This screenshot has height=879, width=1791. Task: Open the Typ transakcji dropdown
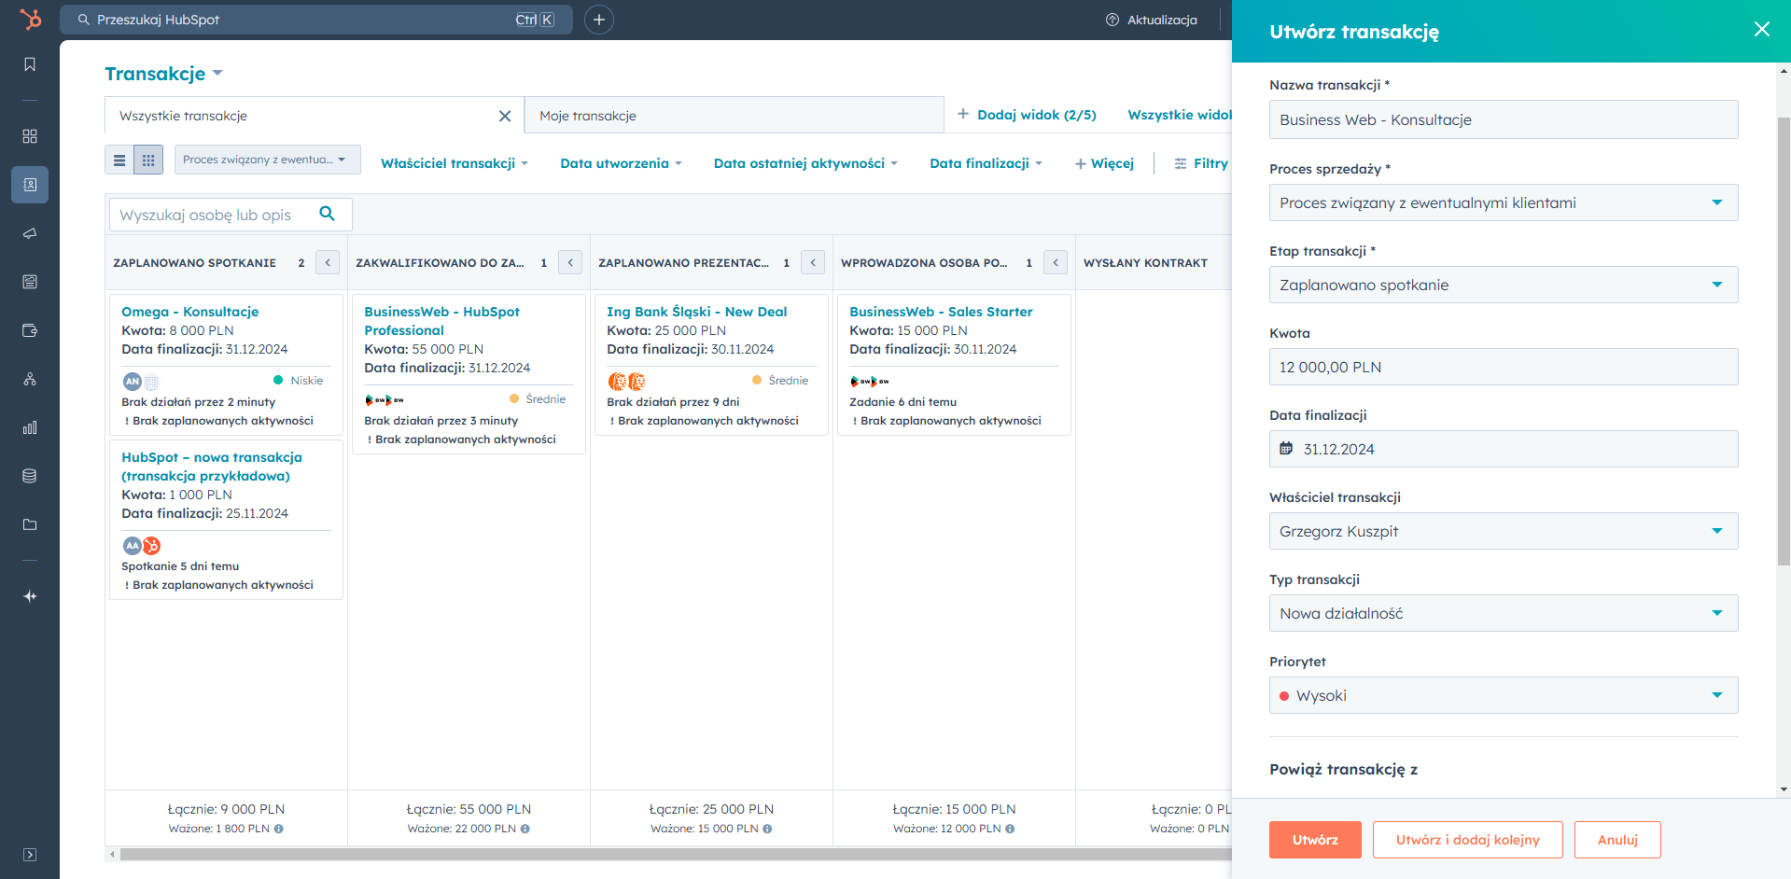pyautogui.click(x=1504, y=613)
